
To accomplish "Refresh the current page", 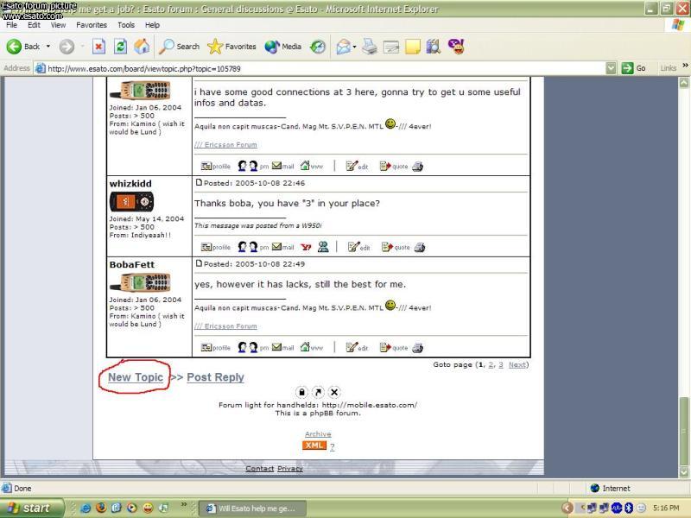I will coord(120,47).
